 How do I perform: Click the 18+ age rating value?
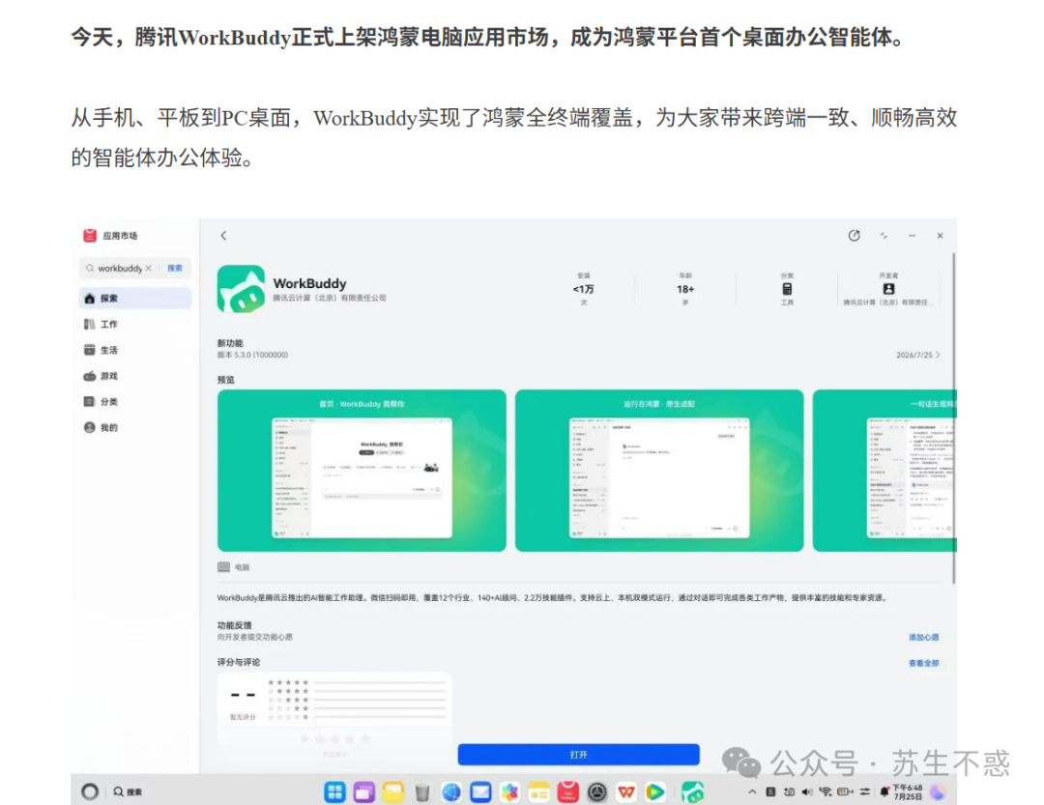[x=685, y=289]
